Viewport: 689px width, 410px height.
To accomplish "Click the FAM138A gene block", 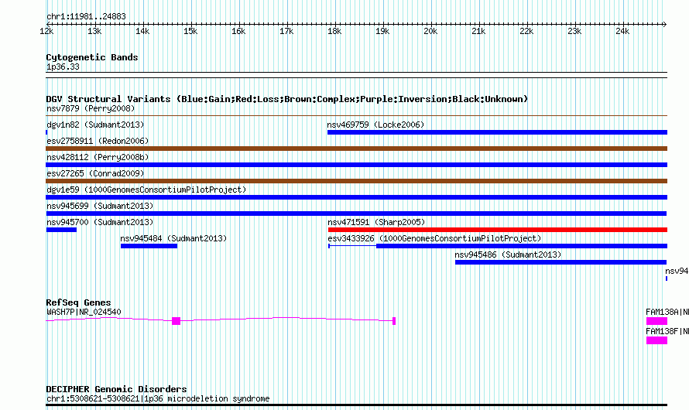I will click(657, 321).
